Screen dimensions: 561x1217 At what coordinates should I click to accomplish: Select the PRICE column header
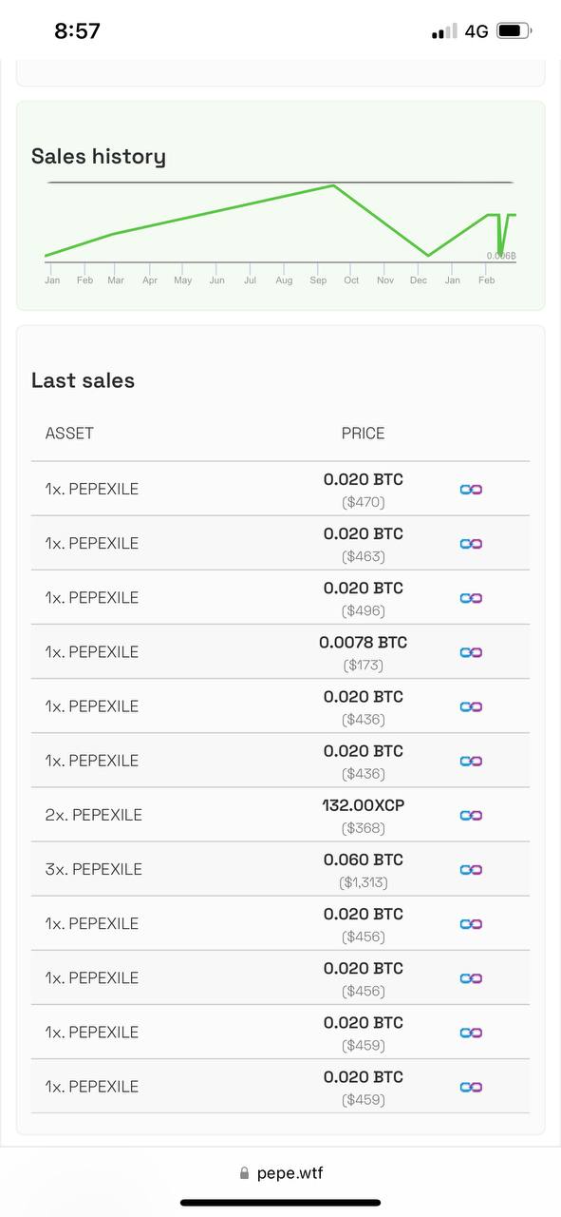pos(364,434)
